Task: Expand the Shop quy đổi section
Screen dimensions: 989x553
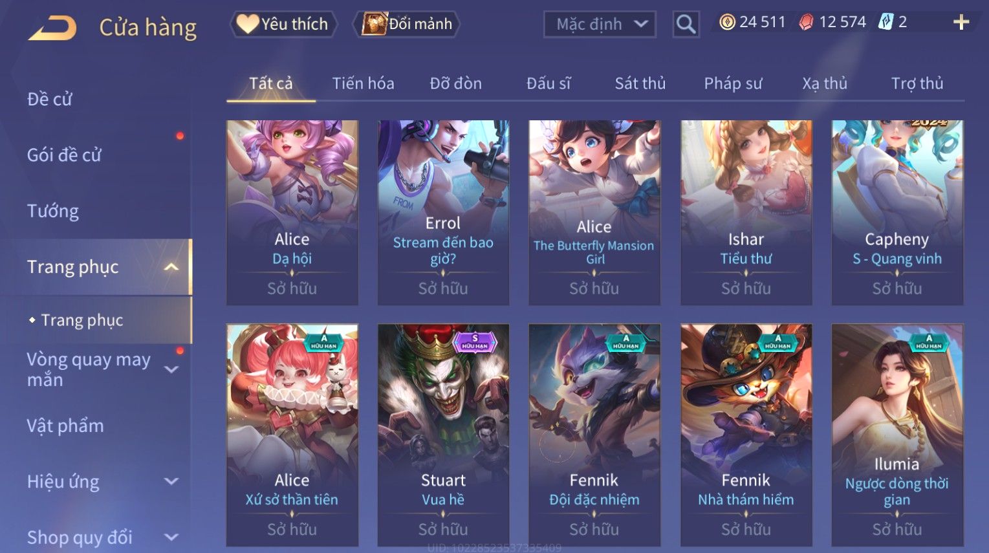Action: pyautogui.click(x=171, y=537)
